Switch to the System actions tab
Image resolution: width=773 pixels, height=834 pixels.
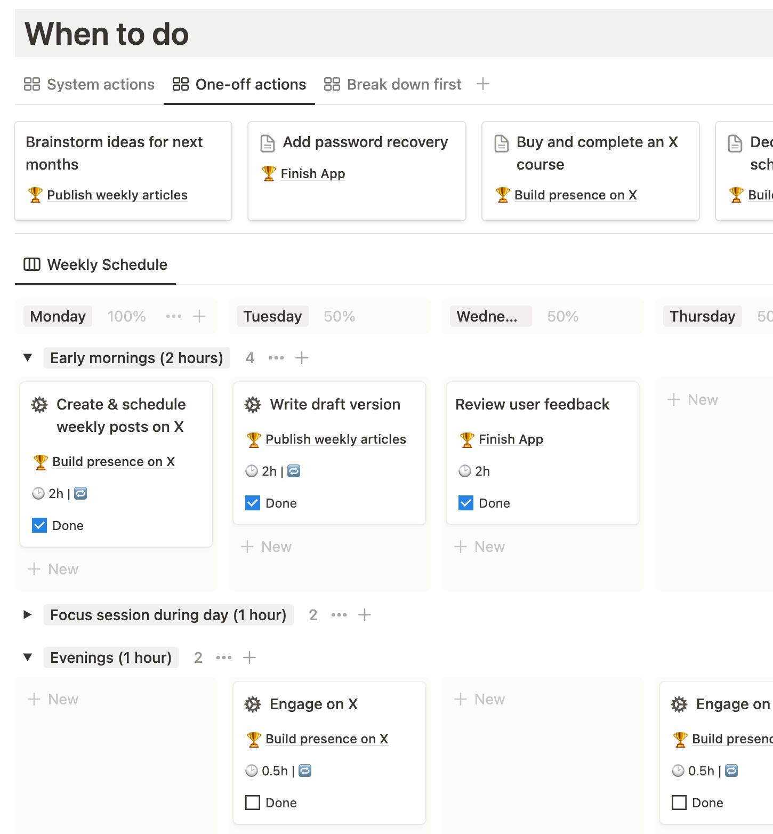point(90,84)
